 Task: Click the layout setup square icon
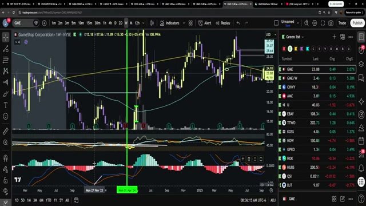(x=276, y=23)
